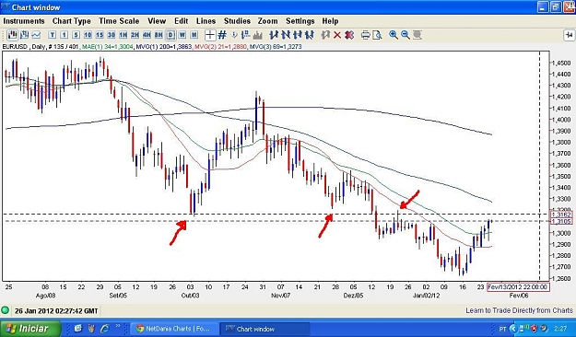The height and width of the screenshot is (337, 576).
Task: Switch to 4H time scale
Action: [147, 35]
